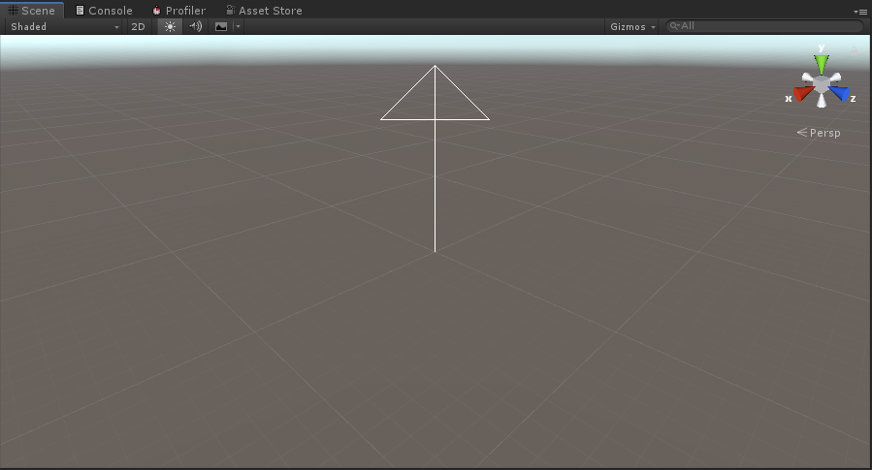Screen dimensions: 872x470
Task: Click the upper-right white gizmo cone
Action: point(835,78)
